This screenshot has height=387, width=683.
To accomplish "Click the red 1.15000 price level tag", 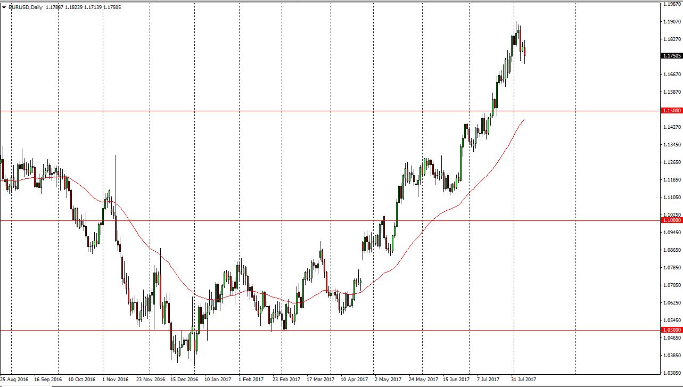I will (x=671, y=111).
